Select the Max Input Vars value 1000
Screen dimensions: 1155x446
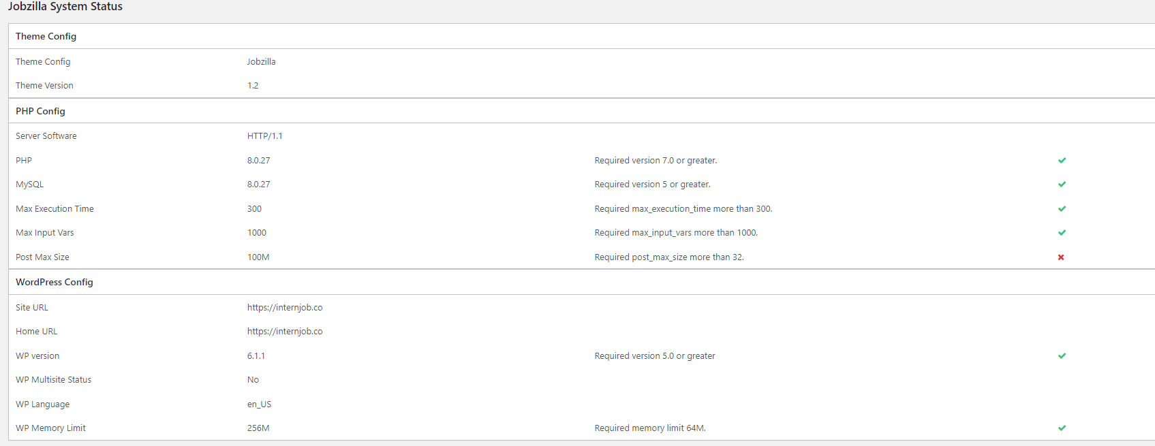pos(257,233)
